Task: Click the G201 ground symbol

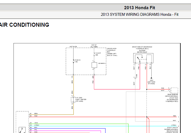Action: (x=151, y=78)
